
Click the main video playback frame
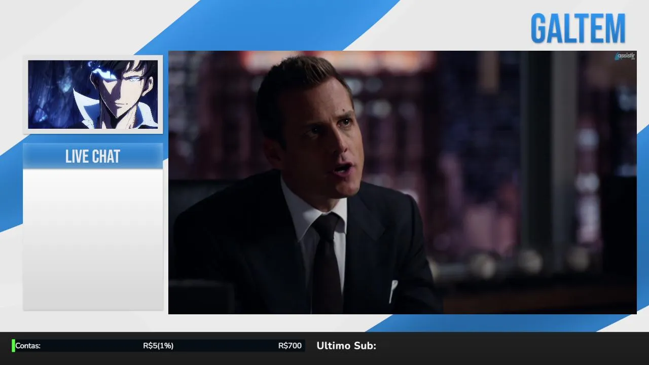[403, 182]
